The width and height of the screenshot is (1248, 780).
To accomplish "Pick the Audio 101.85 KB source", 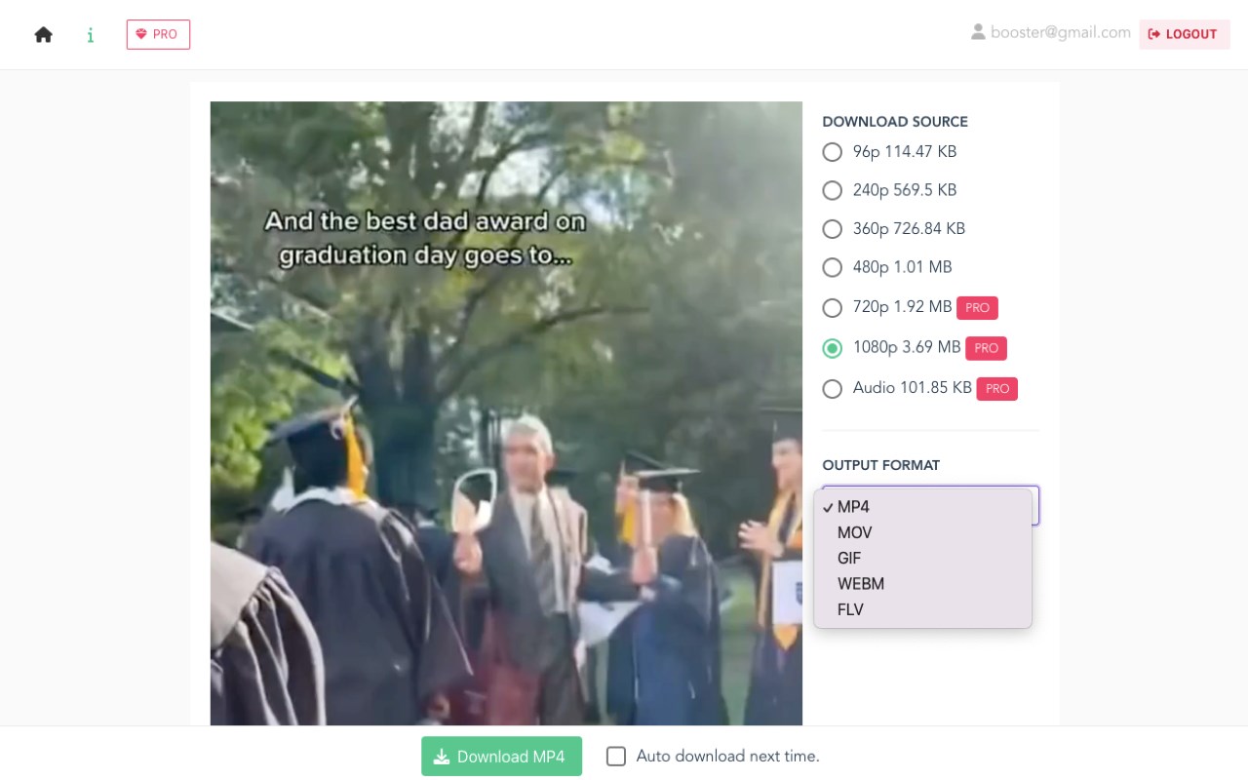I will point(832,389).
